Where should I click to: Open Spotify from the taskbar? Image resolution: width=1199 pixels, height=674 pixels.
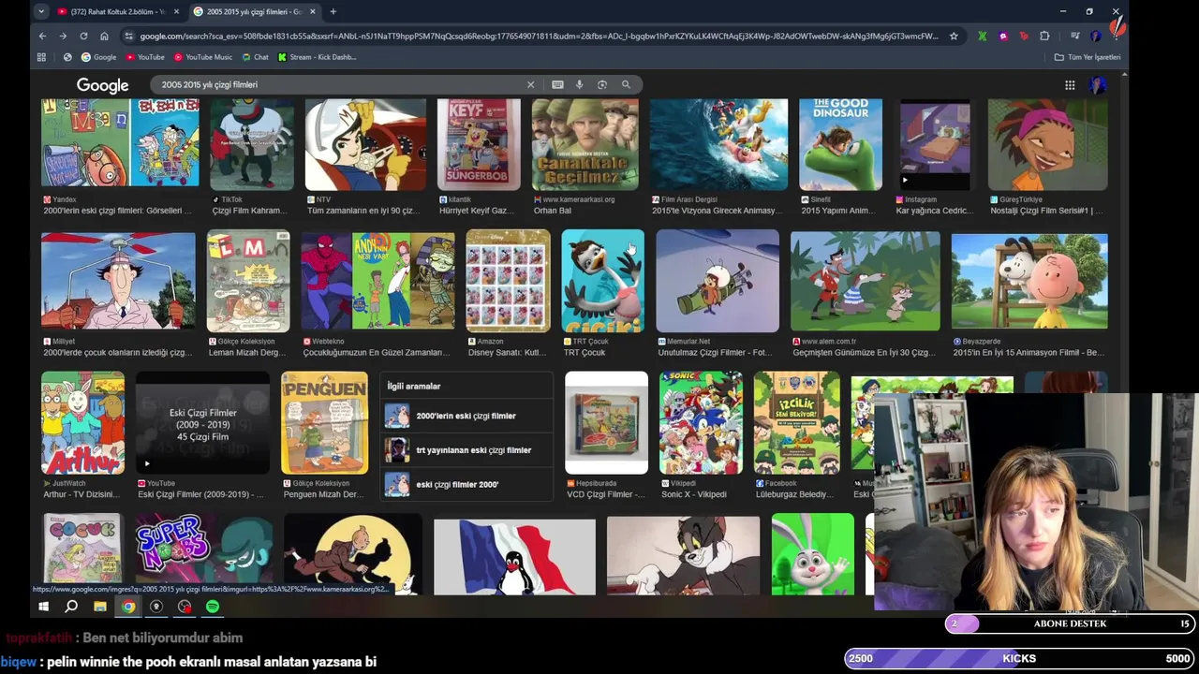click(x=213, y=607)
